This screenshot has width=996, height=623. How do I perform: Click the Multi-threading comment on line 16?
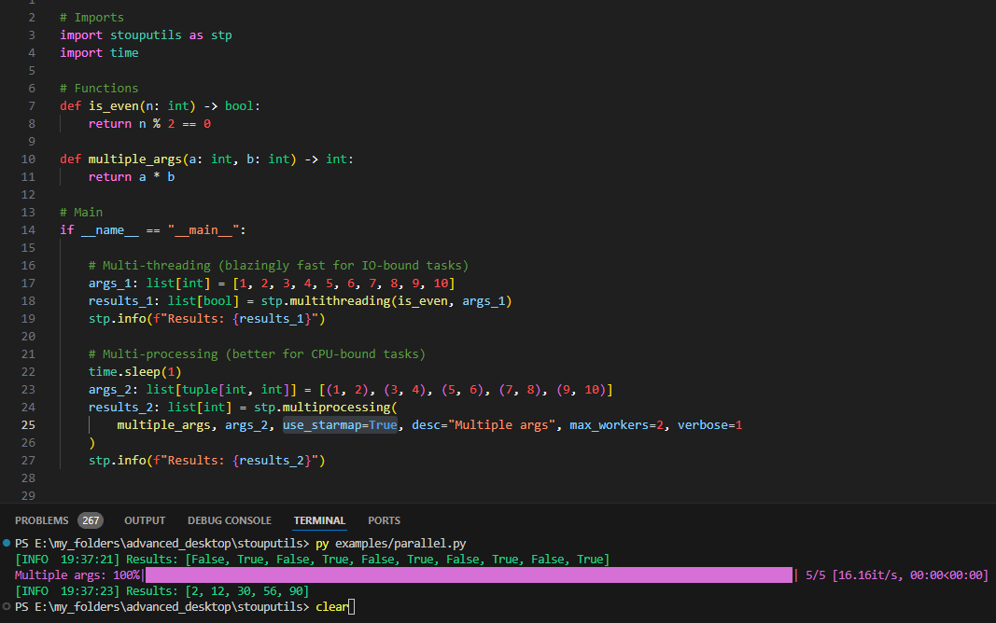278,265
